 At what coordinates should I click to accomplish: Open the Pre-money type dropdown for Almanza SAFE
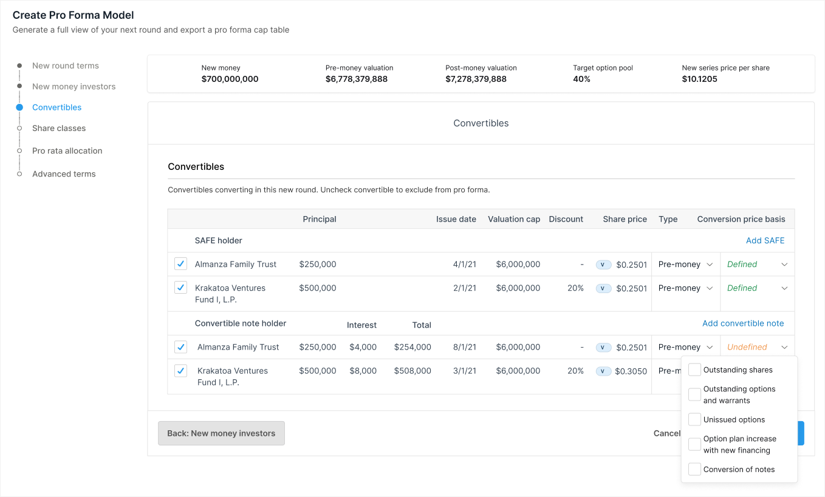click(x=685, y=265)
